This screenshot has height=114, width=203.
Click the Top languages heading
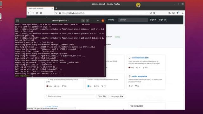137,106
